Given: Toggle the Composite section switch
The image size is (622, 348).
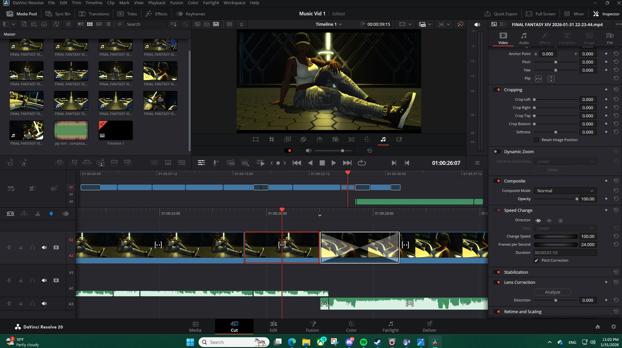Looking at the screenshot, I should point(497,181).
